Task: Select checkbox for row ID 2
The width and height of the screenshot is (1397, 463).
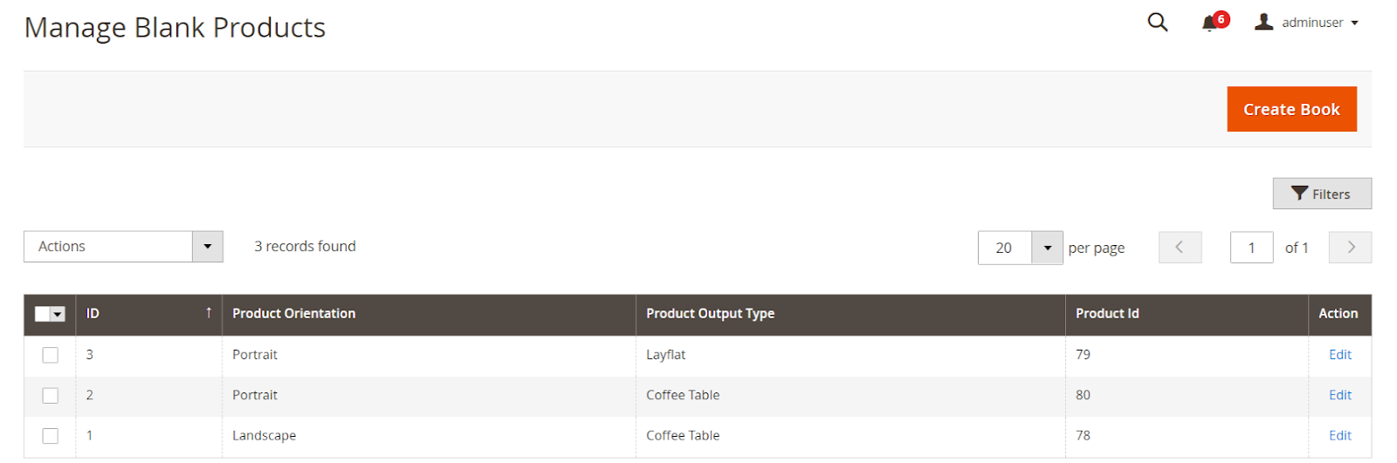Action: 51,396
